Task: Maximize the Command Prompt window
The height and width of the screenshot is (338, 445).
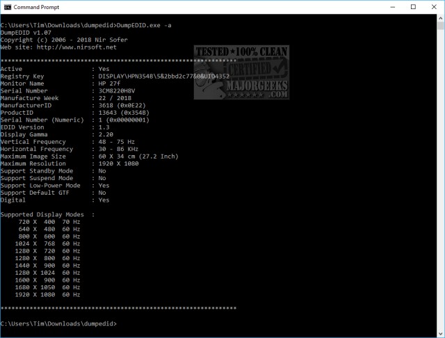Action: [x=413, y=7]
